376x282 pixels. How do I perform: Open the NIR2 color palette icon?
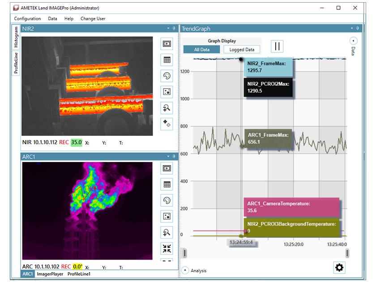click(x=167, y=76)
